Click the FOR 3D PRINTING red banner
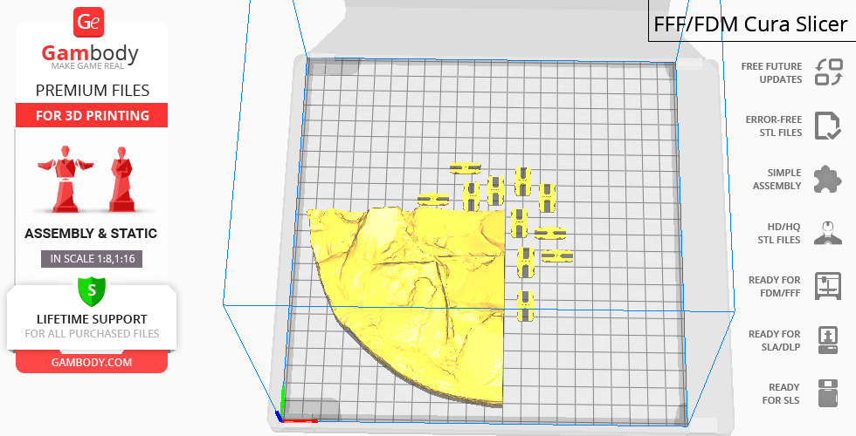 [x=91, y=116]
